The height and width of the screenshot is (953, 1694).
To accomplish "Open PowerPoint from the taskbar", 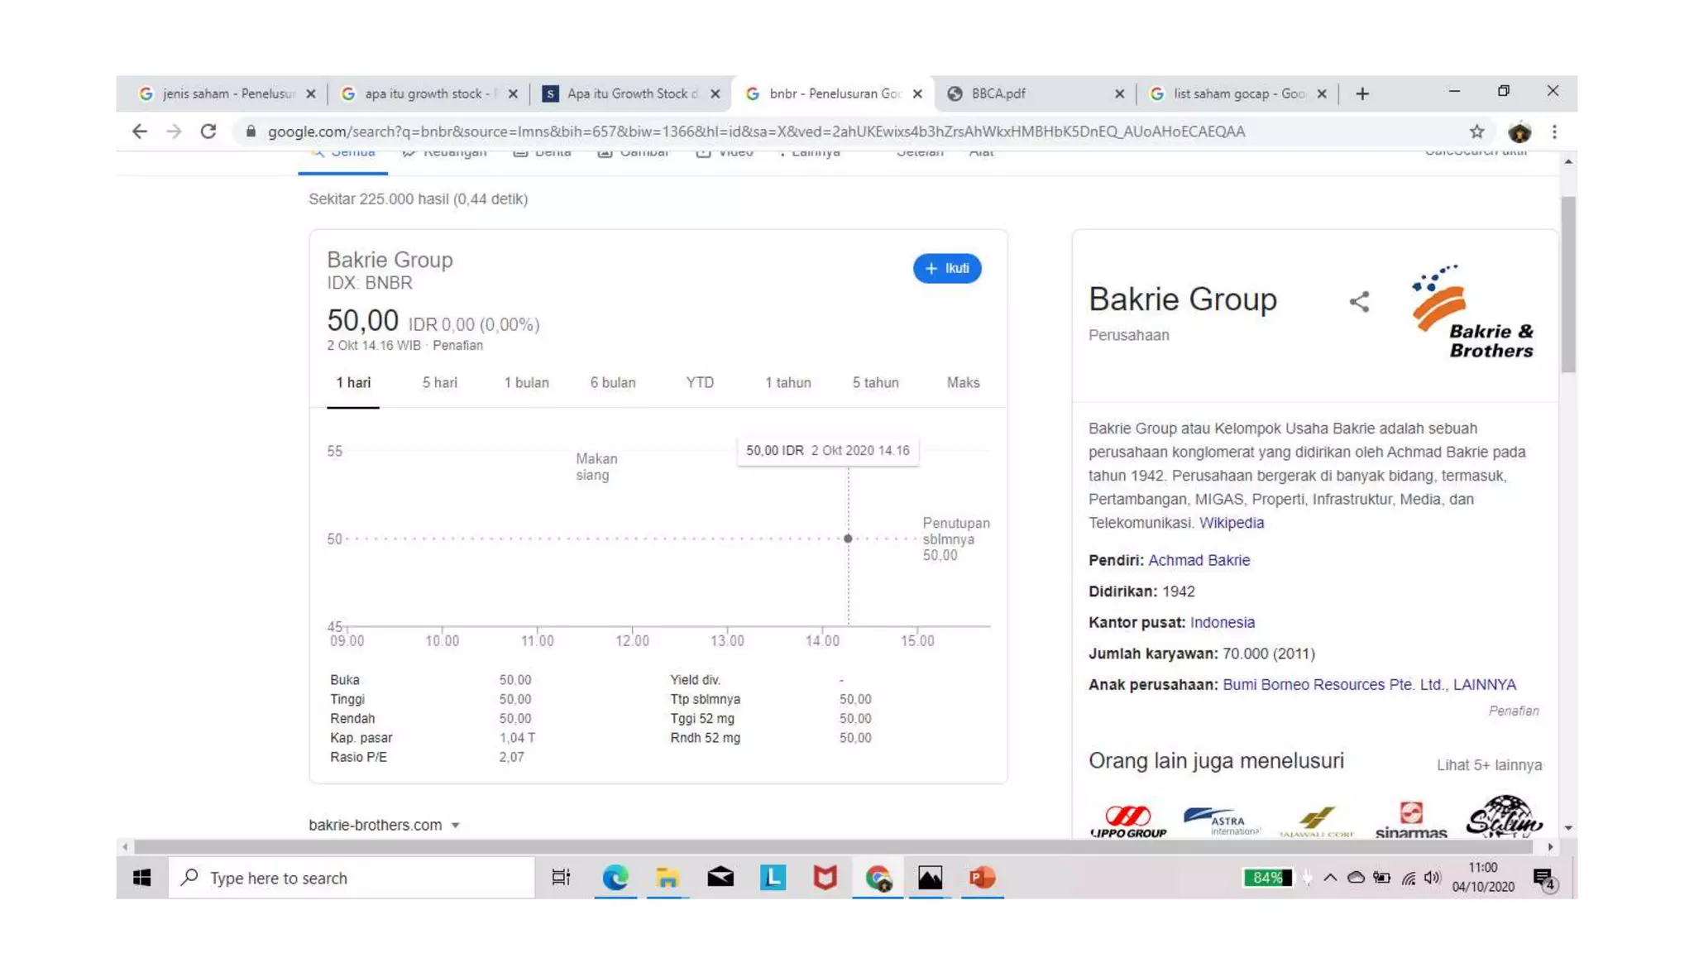I will pos(982,878).
